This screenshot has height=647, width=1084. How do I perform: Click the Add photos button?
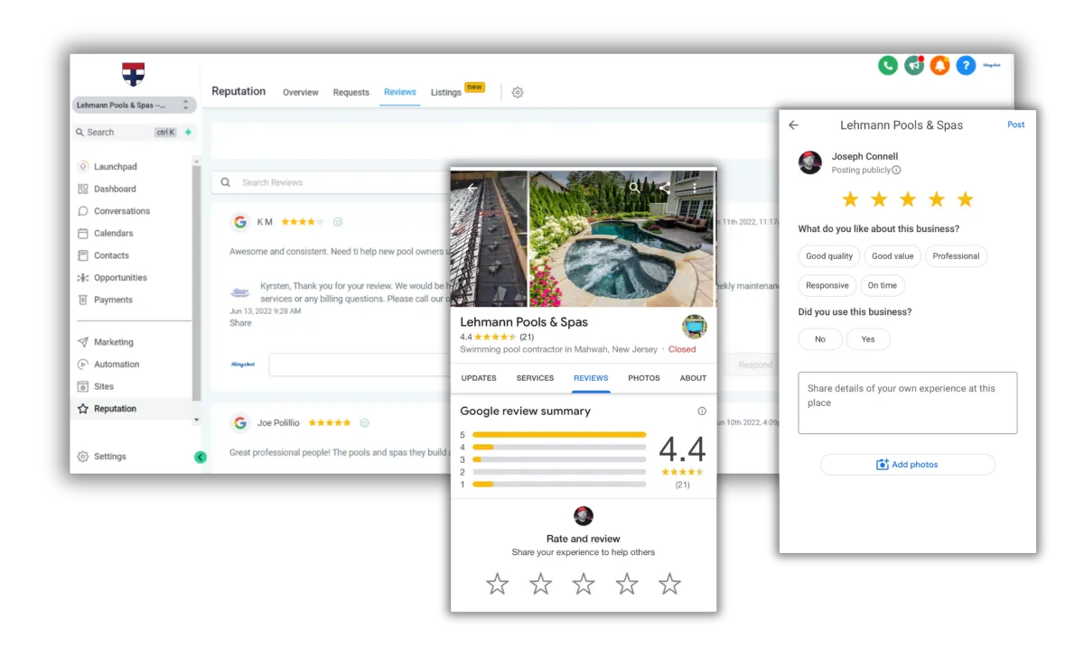click(907, 465)
